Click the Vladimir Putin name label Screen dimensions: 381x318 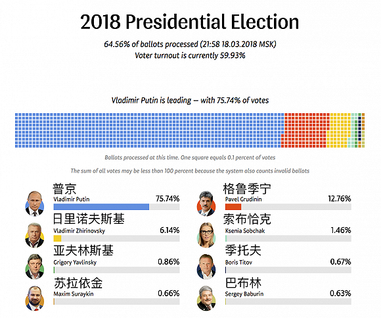click(x=72, y=199)
